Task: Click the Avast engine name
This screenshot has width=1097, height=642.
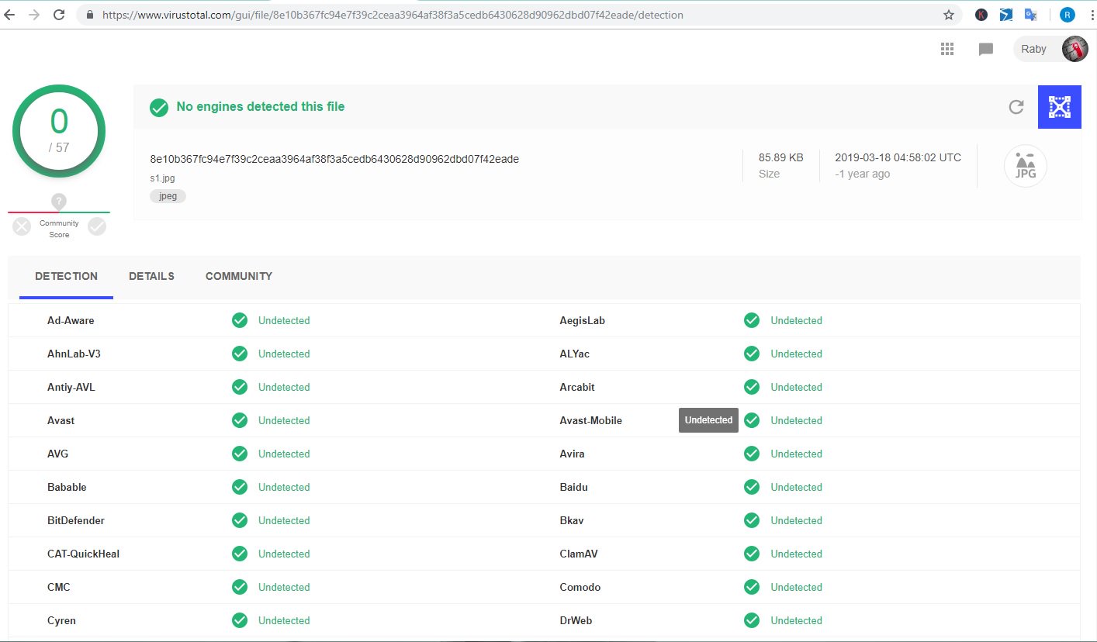Action: point(61,420)
